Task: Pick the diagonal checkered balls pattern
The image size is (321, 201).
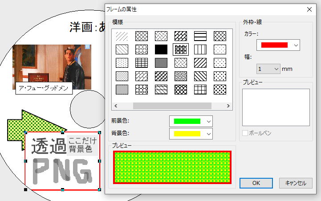Action: point(161,76)
